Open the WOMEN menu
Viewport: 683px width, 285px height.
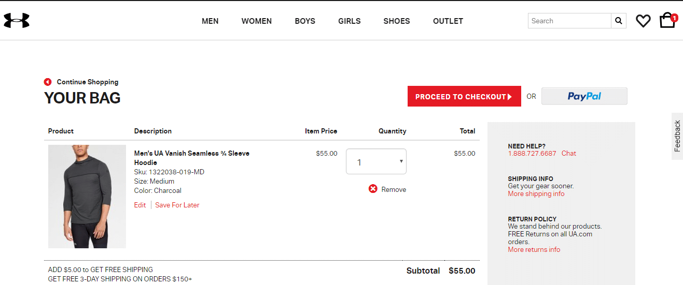pos(257,21)
